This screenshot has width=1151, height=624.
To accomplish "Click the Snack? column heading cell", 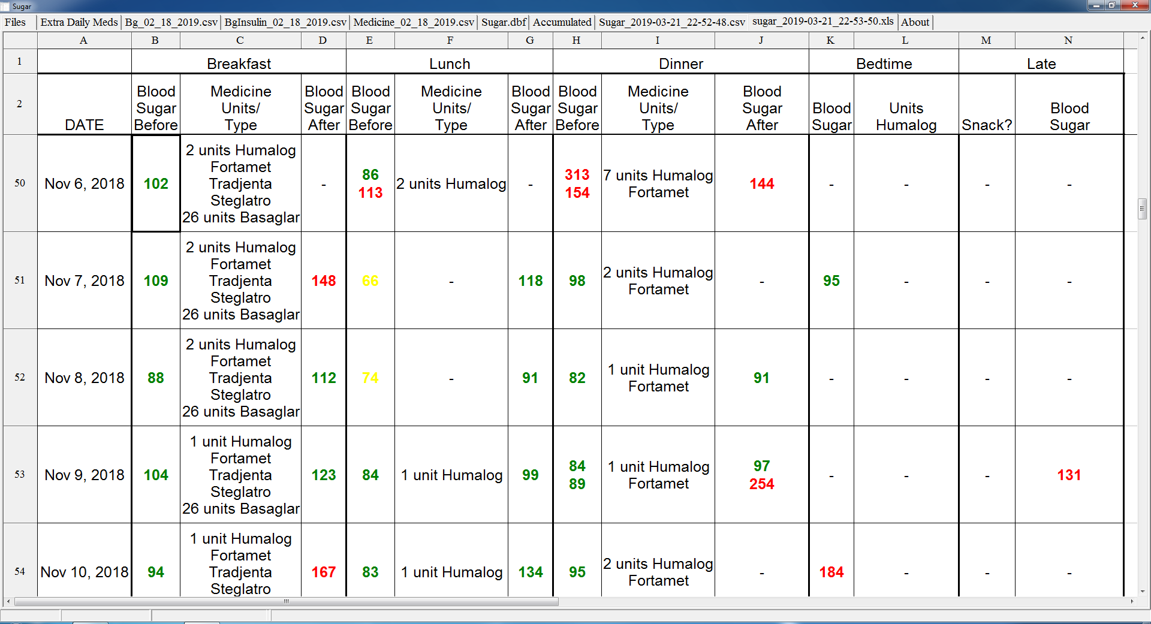I will point(987,104).
